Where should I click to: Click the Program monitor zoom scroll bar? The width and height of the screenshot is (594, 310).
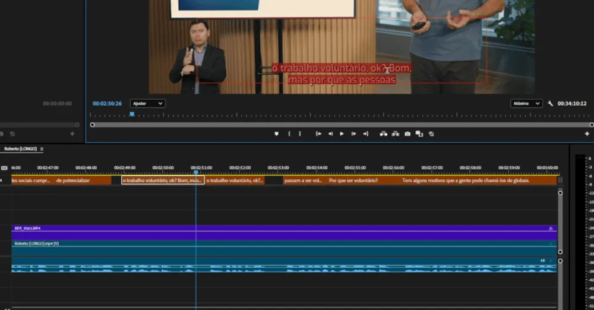coord(342,125)
